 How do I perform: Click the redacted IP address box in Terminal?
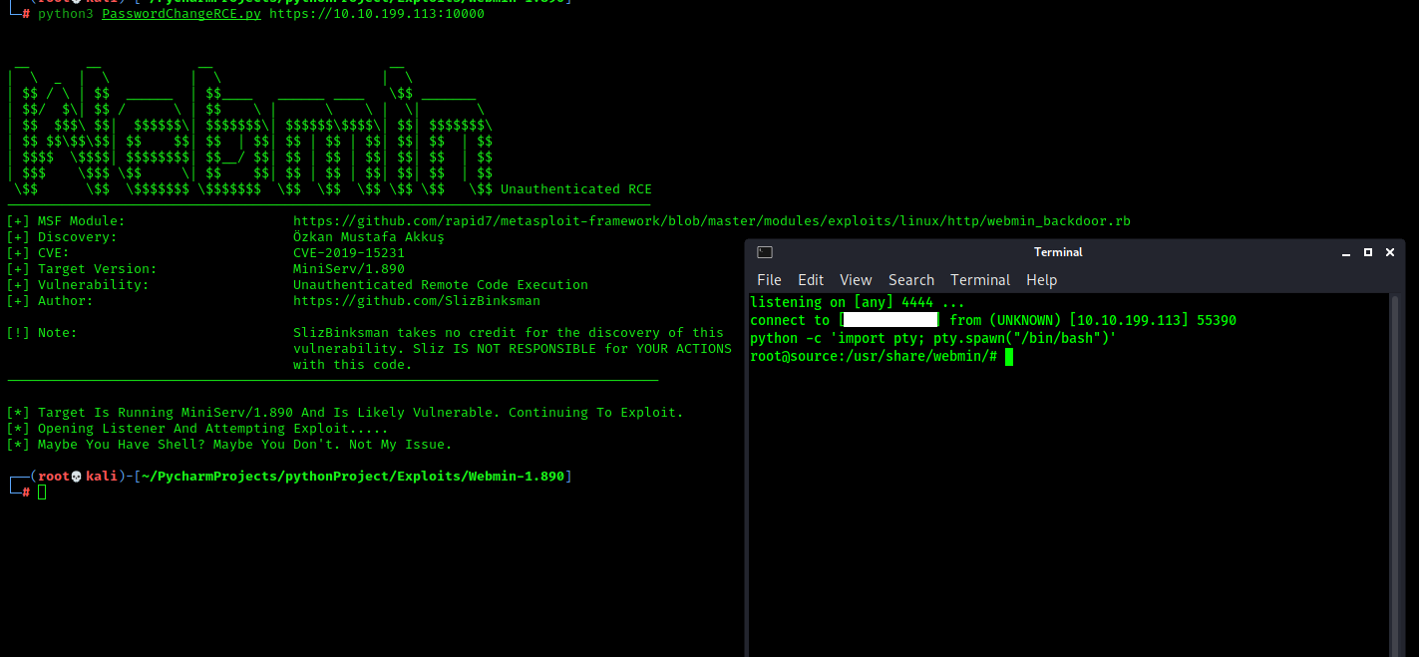pyautogui.click(x=889, y=320)
